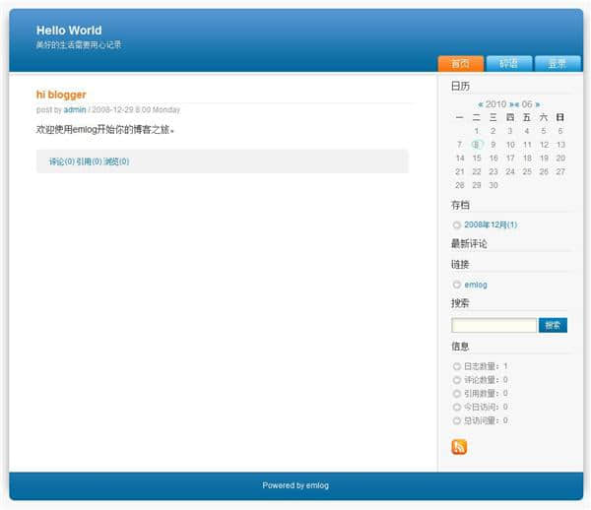Open the 引用(0) trackbacks link

(89, 161)
